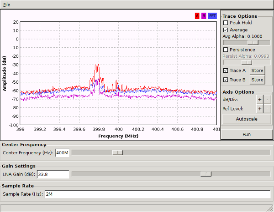The height and width of the screenshot is (212, 274).
Task: Click the Center Frequency slider handle
Action: pos(118,153)
